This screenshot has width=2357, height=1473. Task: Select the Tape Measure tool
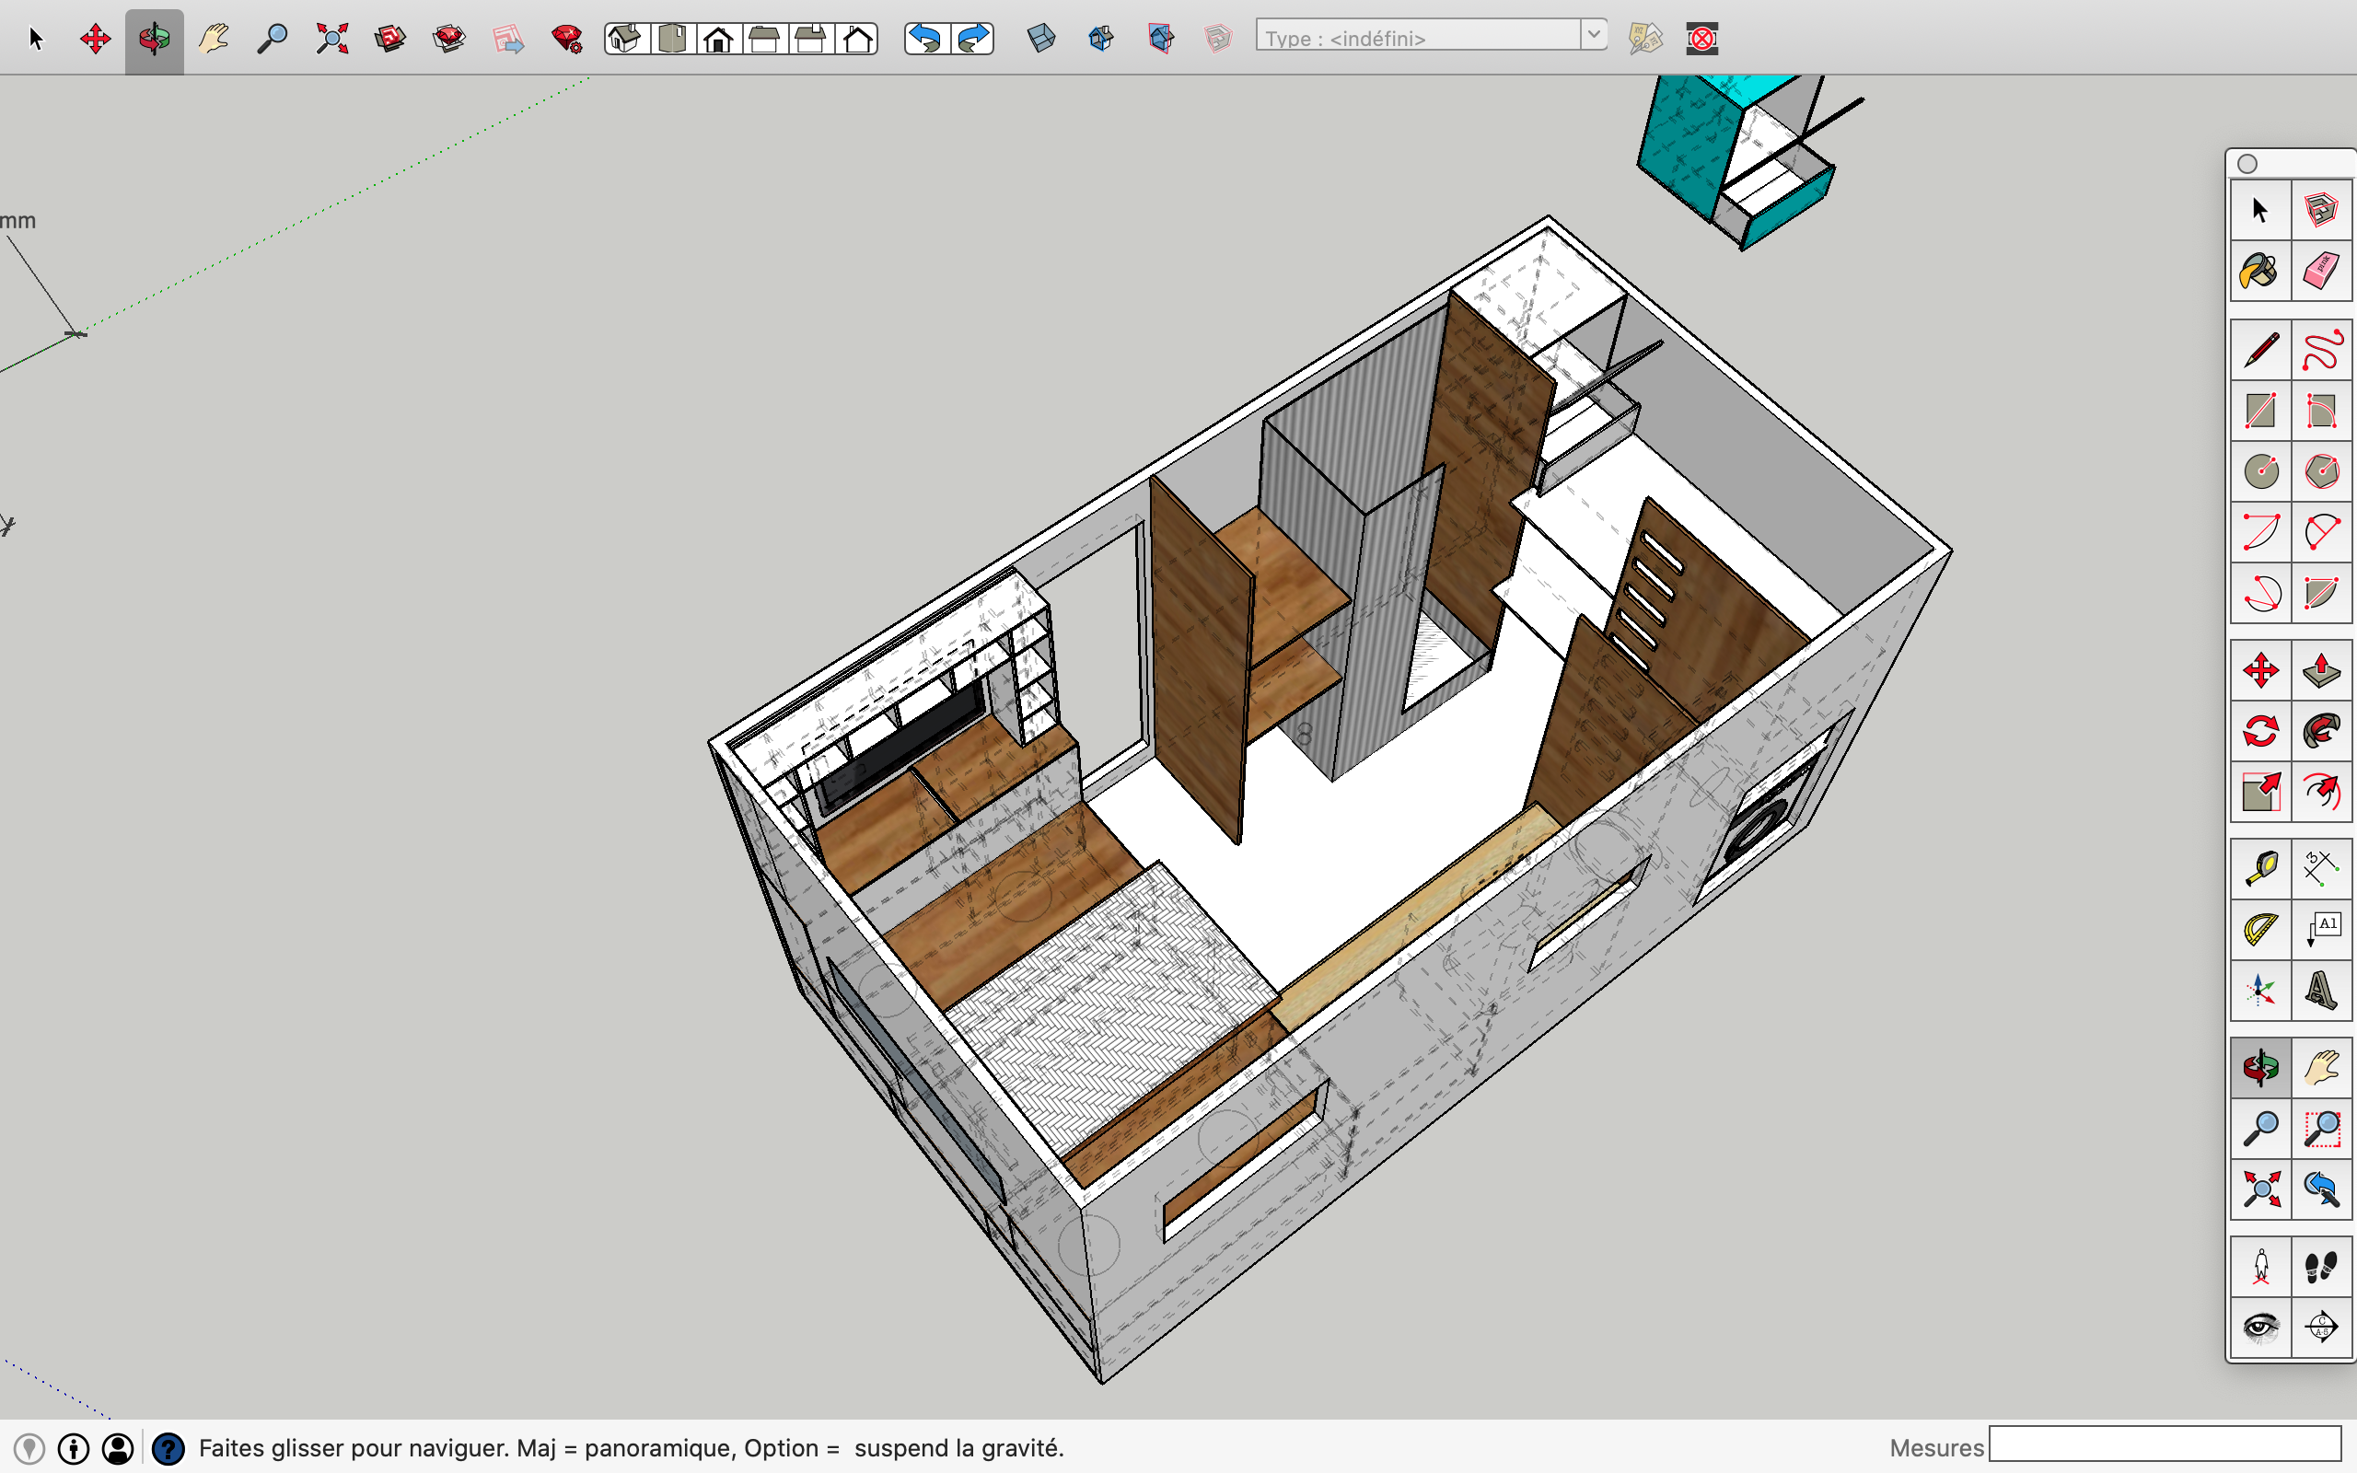[x=2259, y=867]
